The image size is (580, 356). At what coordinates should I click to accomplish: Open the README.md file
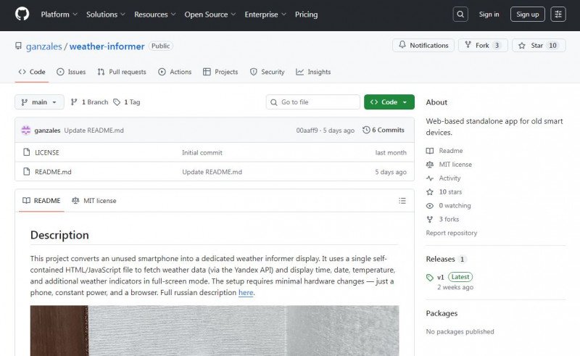[x=53, y=172]
